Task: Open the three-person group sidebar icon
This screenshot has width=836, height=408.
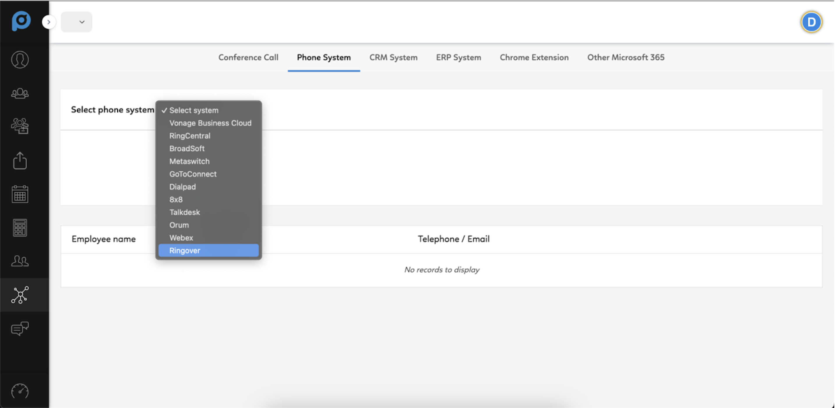Action: pyautogui.click(x=20, y=93)
